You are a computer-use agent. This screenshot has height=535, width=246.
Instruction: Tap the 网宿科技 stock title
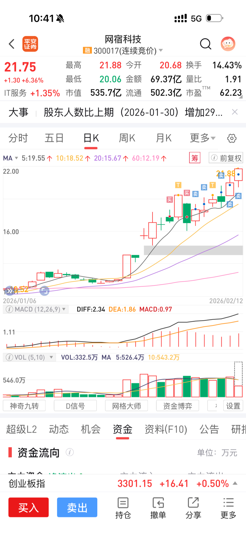[123, 39]
